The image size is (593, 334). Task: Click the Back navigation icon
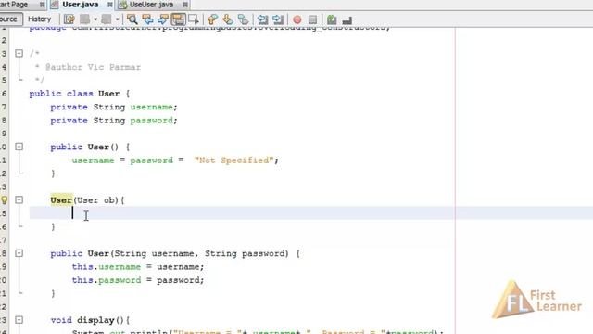tap(85, 19)
